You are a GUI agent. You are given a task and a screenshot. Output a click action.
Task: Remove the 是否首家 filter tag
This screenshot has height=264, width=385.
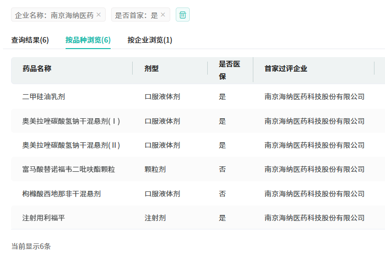163,15
